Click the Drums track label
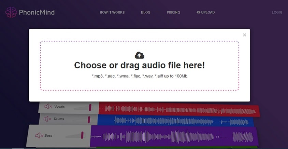 pyautogui.click(x=59, y=119)
